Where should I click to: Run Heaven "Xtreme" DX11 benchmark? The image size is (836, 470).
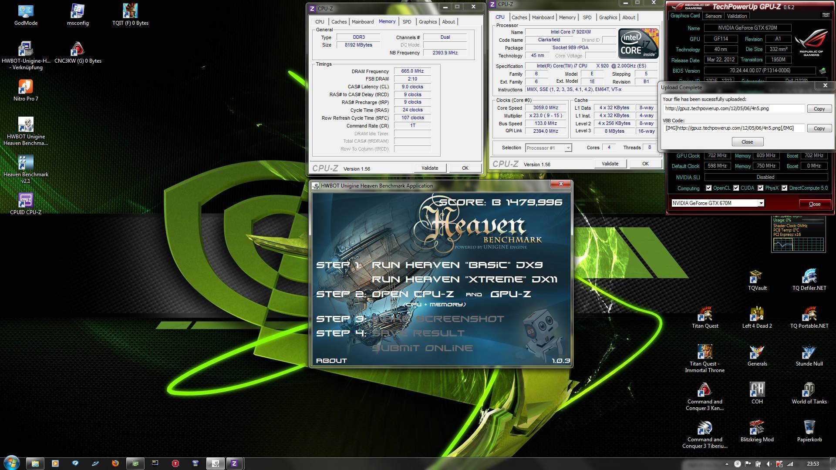pos(464,279)
